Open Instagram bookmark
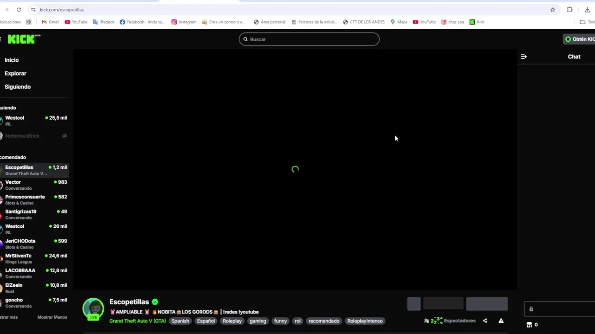 tap(184, 22)
